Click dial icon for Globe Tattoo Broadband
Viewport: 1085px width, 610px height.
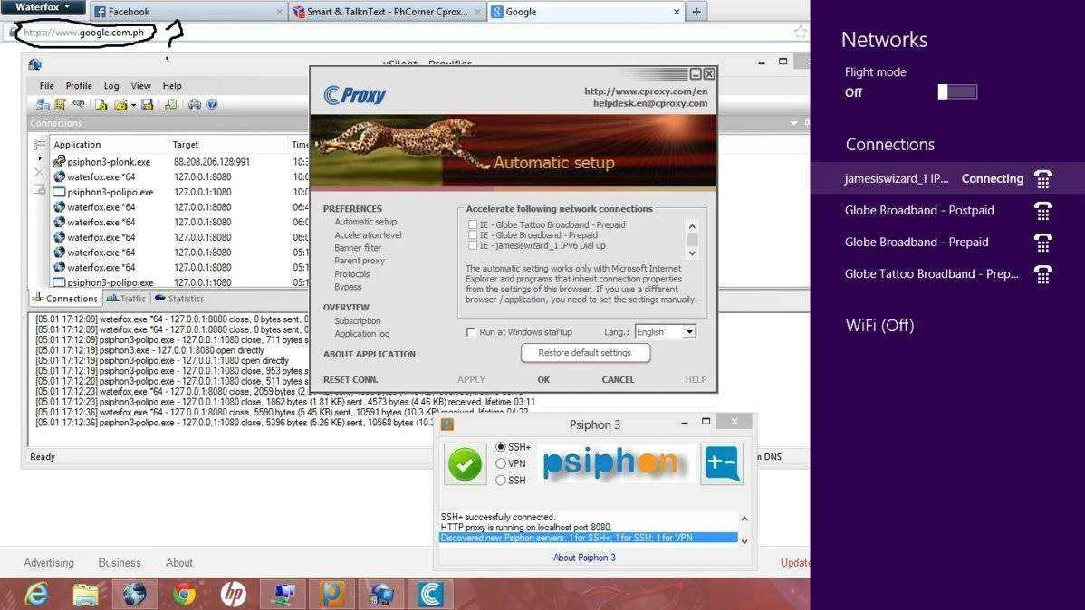click(1042, 274)
